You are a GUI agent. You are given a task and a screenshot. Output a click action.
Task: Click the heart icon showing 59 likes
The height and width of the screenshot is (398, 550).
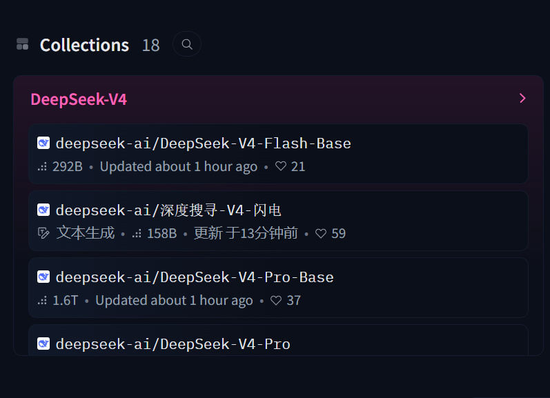pyautogui.click(x=321, y=234)
